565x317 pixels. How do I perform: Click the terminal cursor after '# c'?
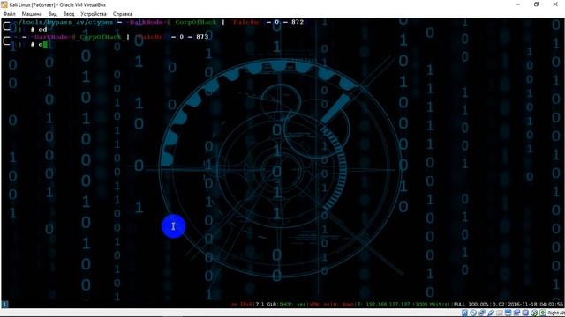pyautogui.click(x=45, y=44)
